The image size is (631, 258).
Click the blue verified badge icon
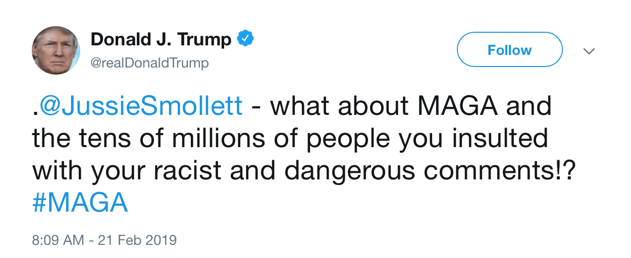[x=245, y=39]
